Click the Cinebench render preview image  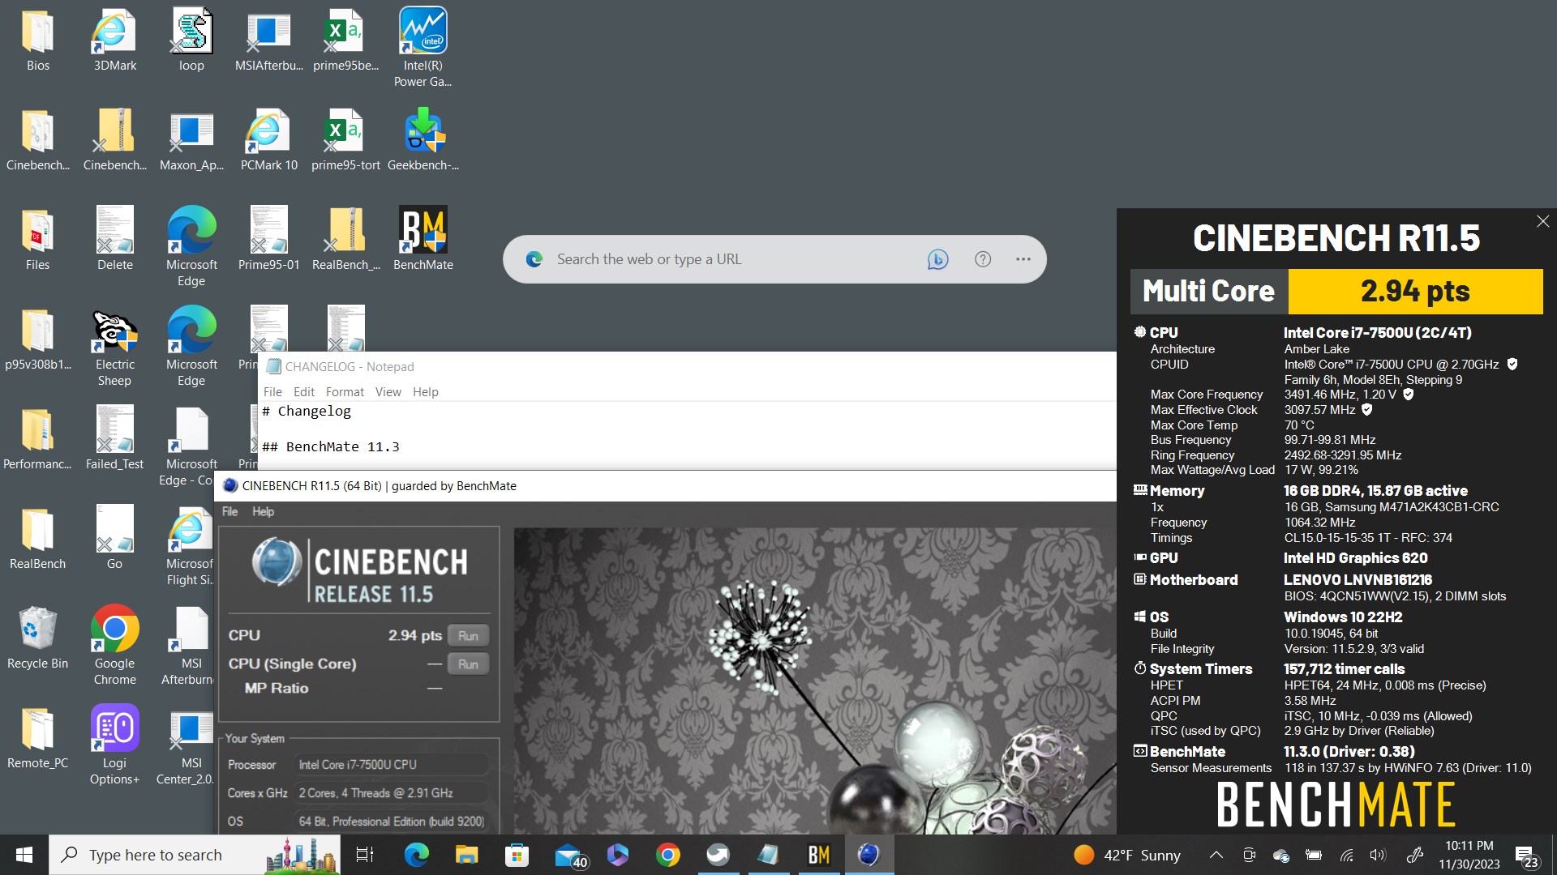tap(814, 681)
